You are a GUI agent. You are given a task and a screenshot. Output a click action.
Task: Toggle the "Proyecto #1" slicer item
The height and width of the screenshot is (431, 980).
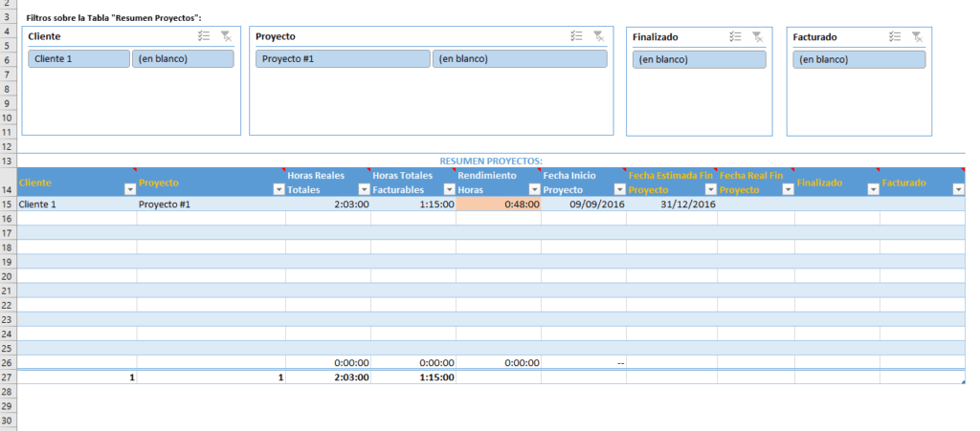coord(343,59)
